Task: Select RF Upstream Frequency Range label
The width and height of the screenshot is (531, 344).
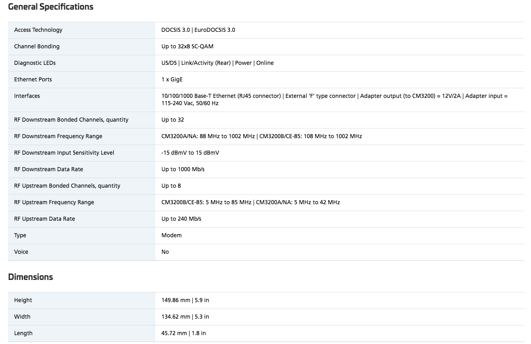Action: pos(54,202)
